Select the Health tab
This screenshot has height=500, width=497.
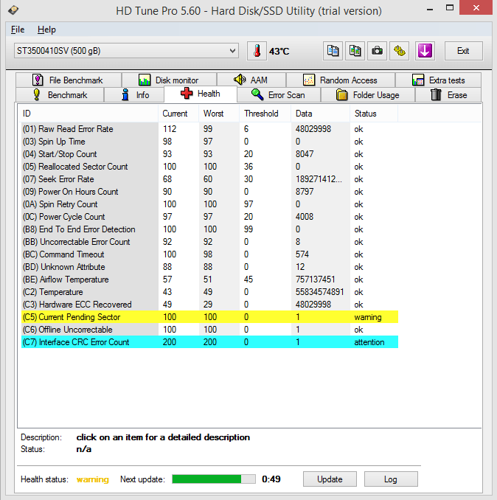201,94
